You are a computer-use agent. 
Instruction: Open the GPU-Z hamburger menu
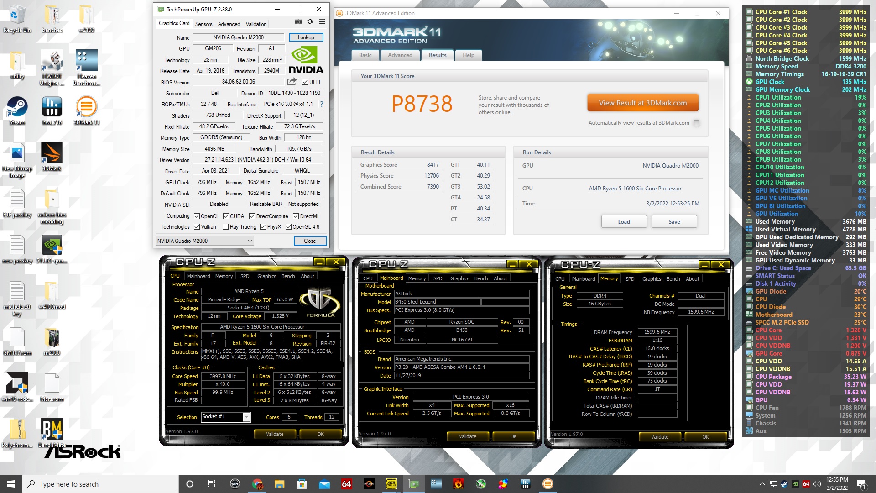tap(322, 21)
